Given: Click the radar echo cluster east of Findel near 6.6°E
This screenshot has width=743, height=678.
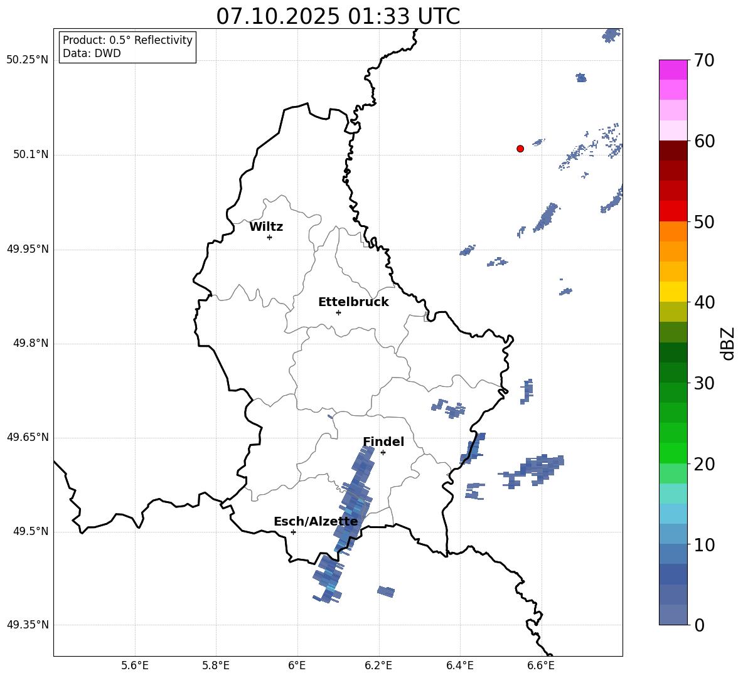Looking at the screenshot, I should (532, 471).
